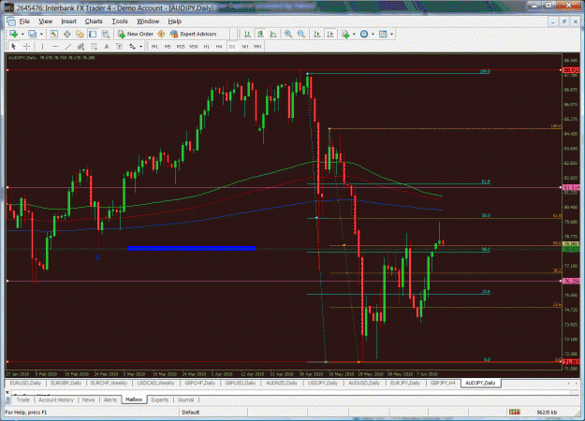Screen dimensions: 585x421
Task: Open the Experts terminal tab
Action: coord(160,399)
